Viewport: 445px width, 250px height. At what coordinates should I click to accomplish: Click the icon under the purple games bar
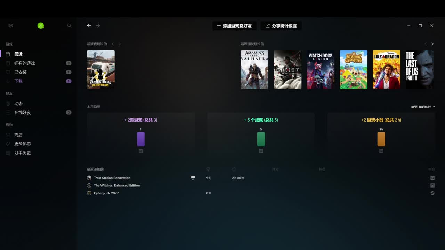(x=141, y=151)
